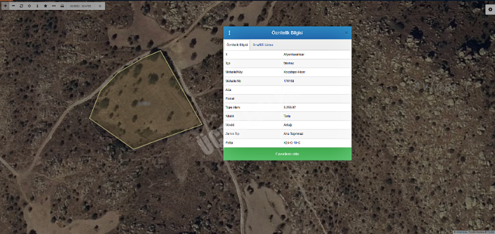
Task: Open favorites with the star icon
Action: pos(46,6)
